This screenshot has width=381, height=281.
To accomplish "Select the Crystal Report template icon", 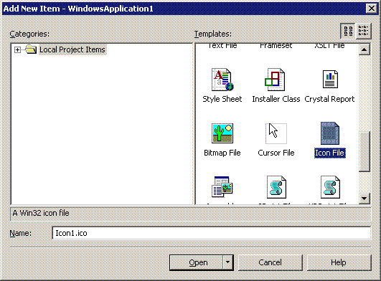I will tap(330, 80).
